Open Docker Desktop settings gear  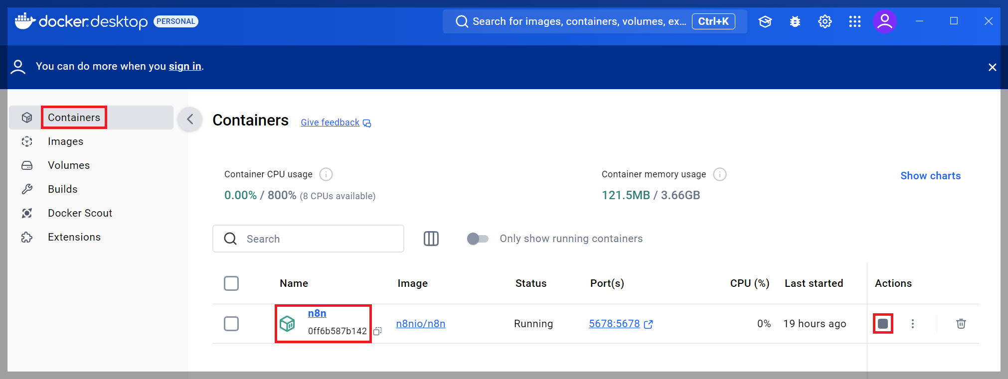pos(825,21)
